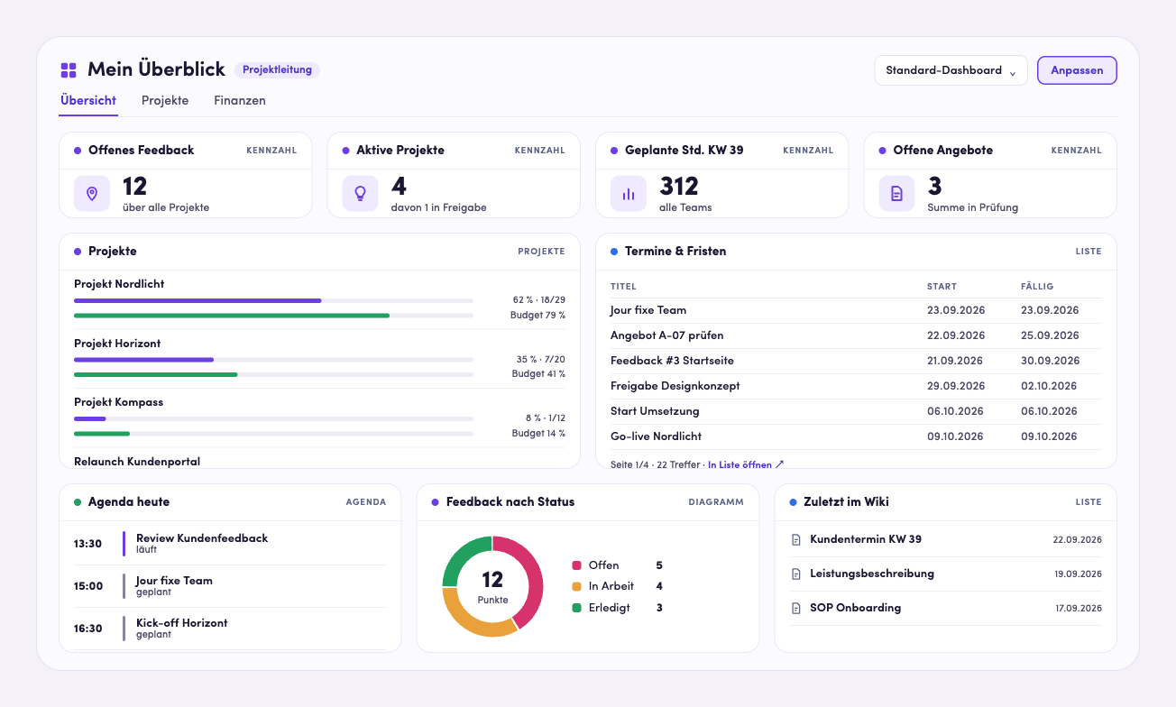This screenshot has width=1176, height=707.
Task: Click the green Erledigt legend swatch
Action: (x=577, y=609)
